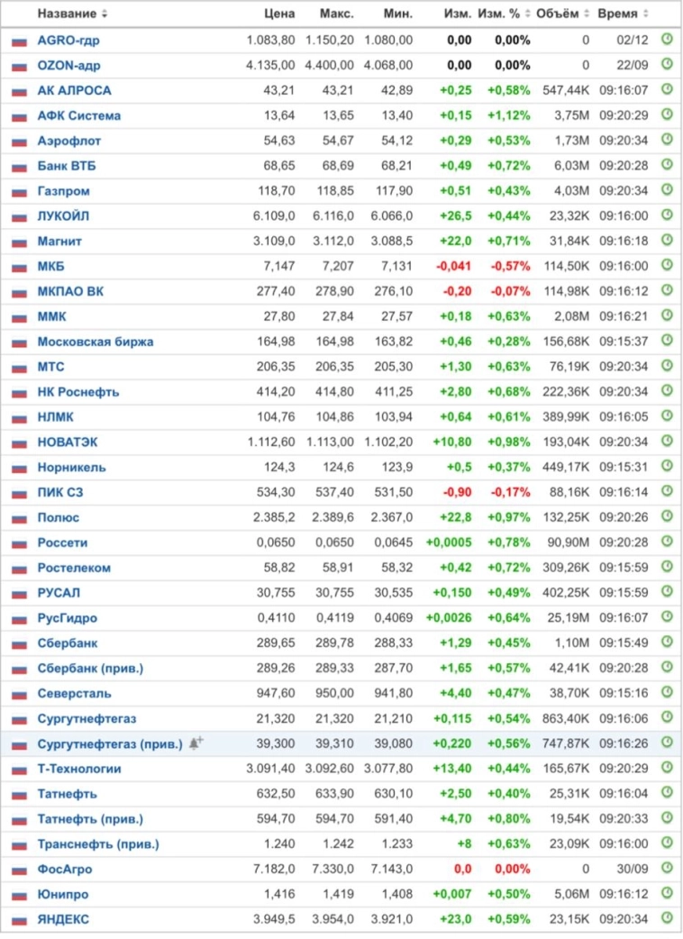683x939 pixels.
Task: Click the clock icon in the AGRO-гдр row
Action: tap(667, 40)
